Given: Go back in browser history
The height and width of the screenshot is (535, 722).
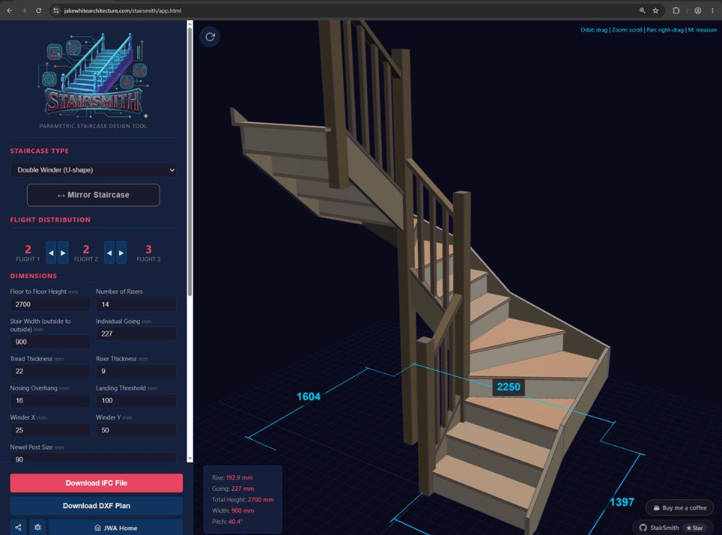Looking at the screenshot, I should click(9, 11).
